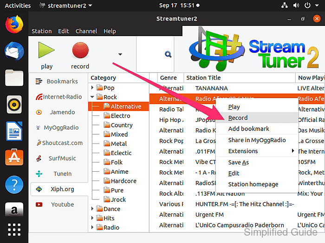Open Rhythmbox from the dock
The height and width of the screenshot is (243, 325).
point(14,105)
